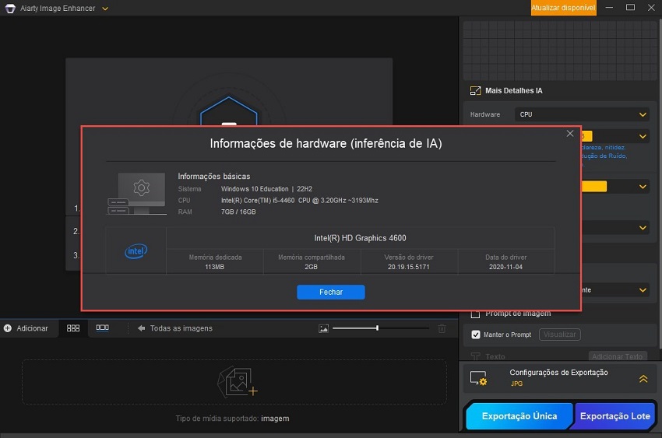Click the RAM value 7GB / 16GB
662x438 pixels.
pyautogui.click(x=238, y=212)
